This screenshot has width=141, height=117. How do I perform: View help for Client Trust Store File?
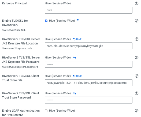(x=136, y=76)
